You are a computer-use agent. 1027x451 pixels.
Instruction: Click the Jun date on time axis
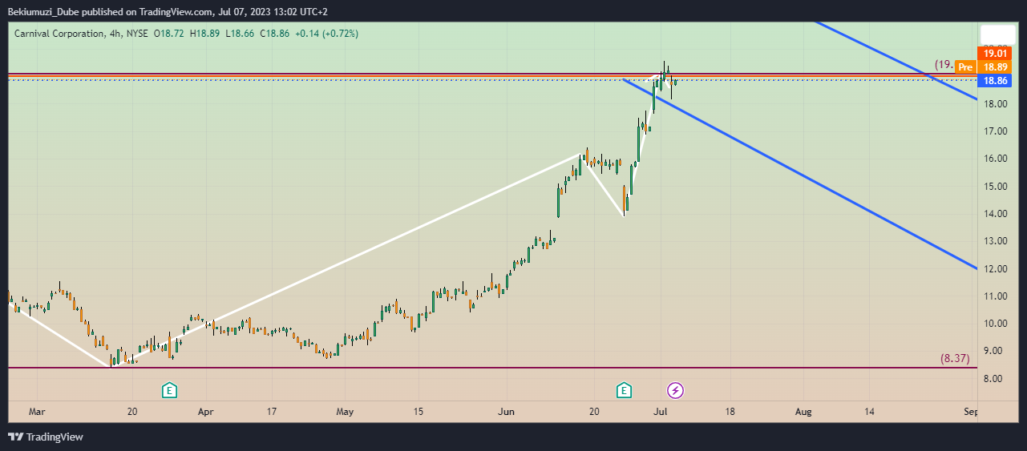(507, 412)
